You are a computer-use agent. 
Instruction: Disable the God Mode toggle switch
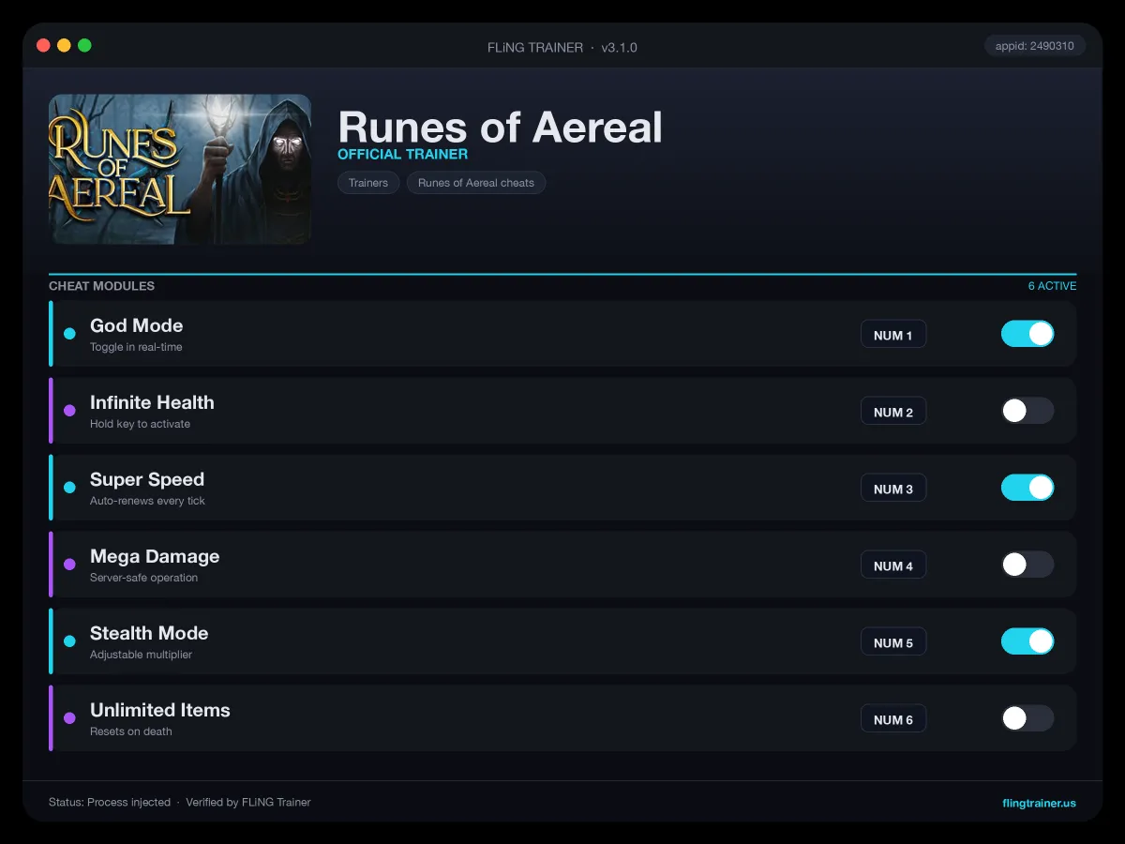1027,334
